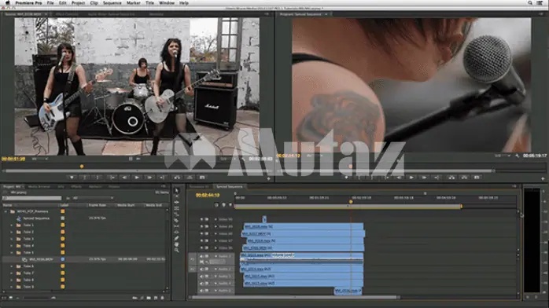Click the New Item icon in Project panel
The height and width of the screenshot is (308, 549).
coord(156,298)
